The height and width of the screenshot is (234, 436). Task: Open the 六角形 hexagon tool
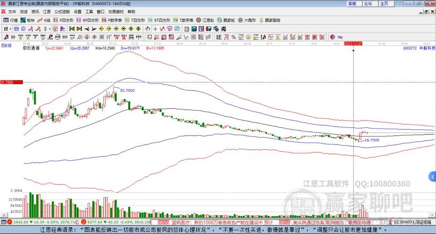[247, 20]
